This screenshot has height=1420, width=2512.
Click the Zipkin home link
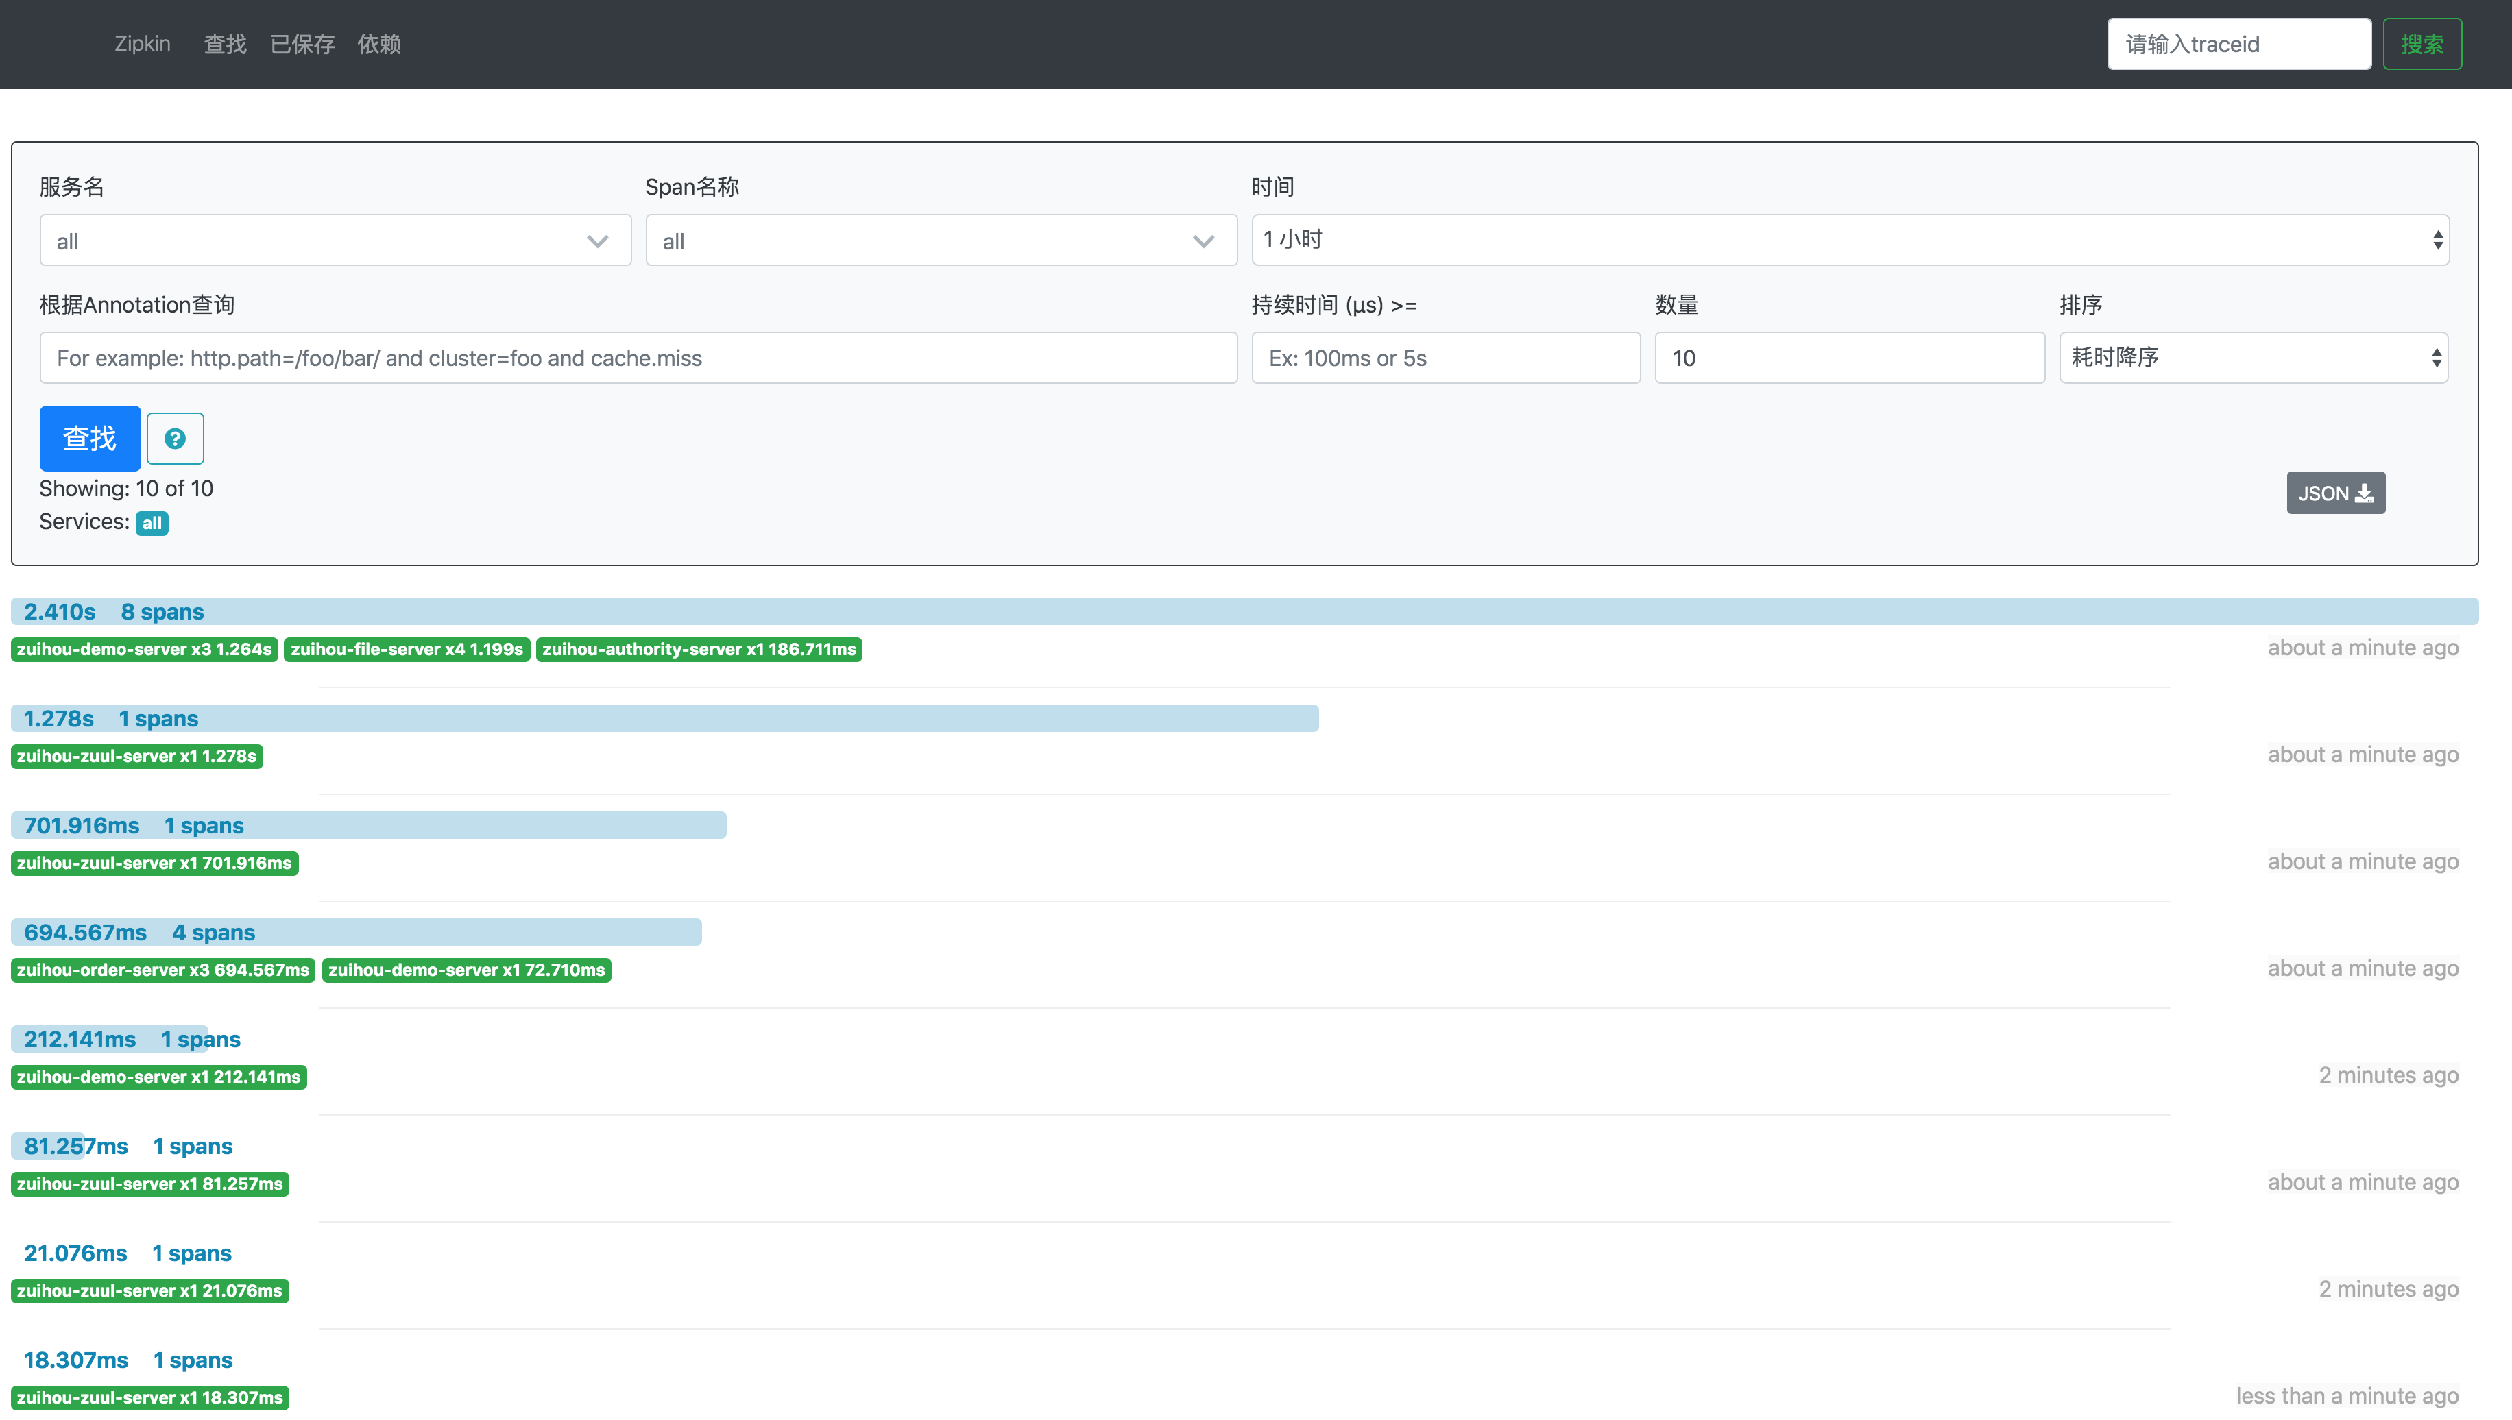click(x=143, y=44)
